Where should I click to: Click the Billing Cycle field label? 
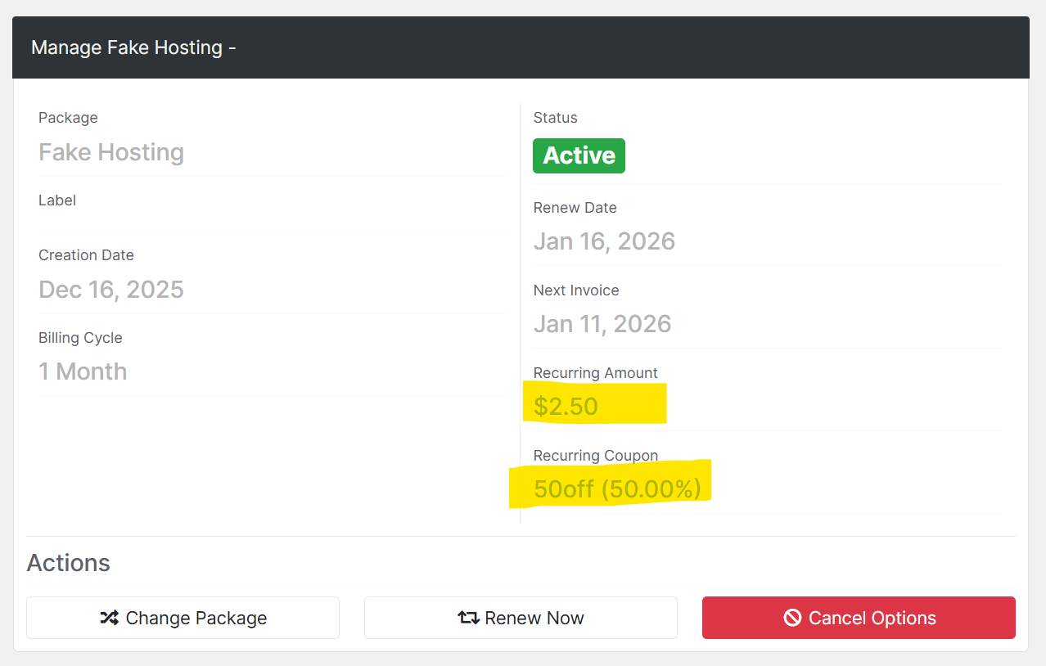[80, 338]
